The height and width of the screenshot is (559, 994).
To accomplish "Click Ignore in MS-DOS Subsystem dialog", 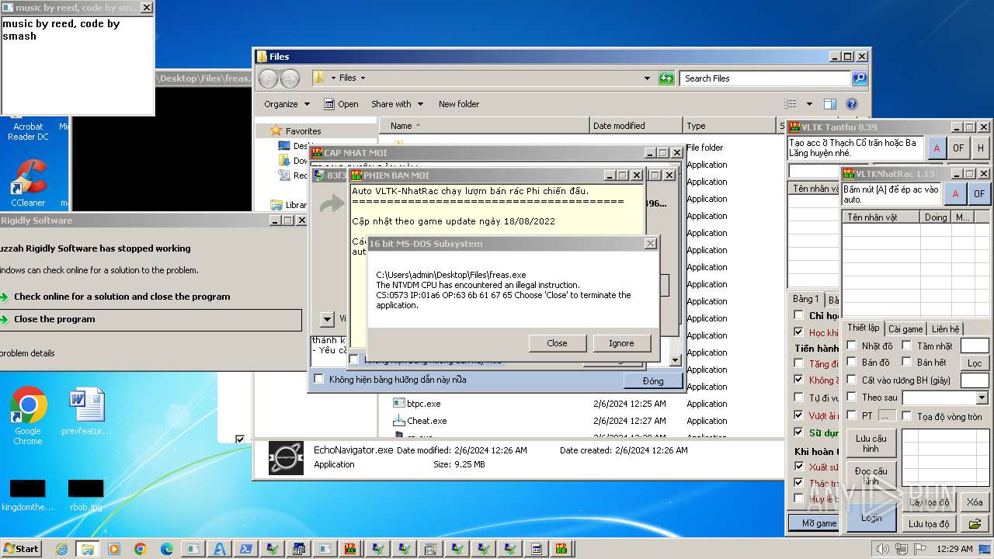I will (x=621, y=343).
